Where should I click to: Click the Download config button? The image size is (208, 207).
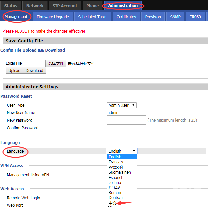(x=34, y=70)
